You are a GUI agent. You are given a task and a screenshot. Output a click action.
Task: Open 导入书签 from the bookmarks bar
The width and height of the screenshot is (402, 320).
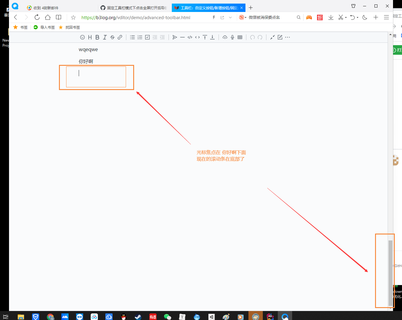coord(44,27)
